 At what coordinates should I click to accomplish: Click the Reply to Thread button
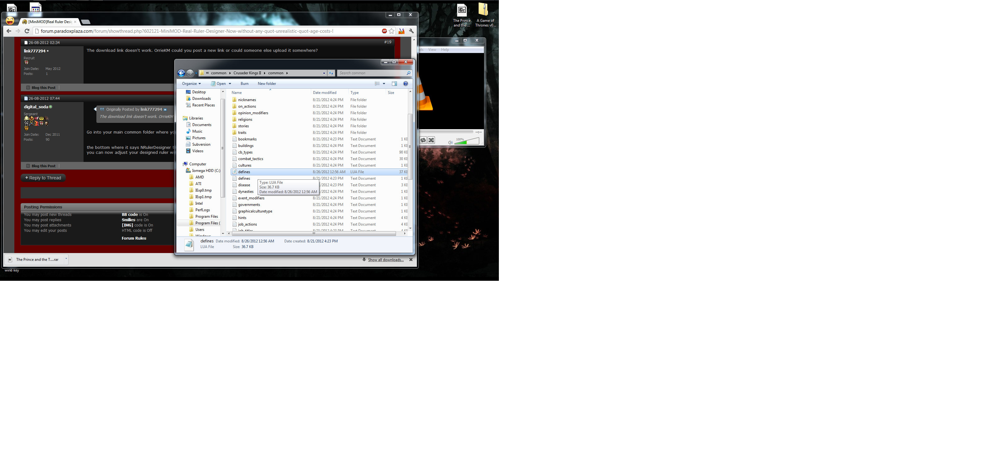43,178
